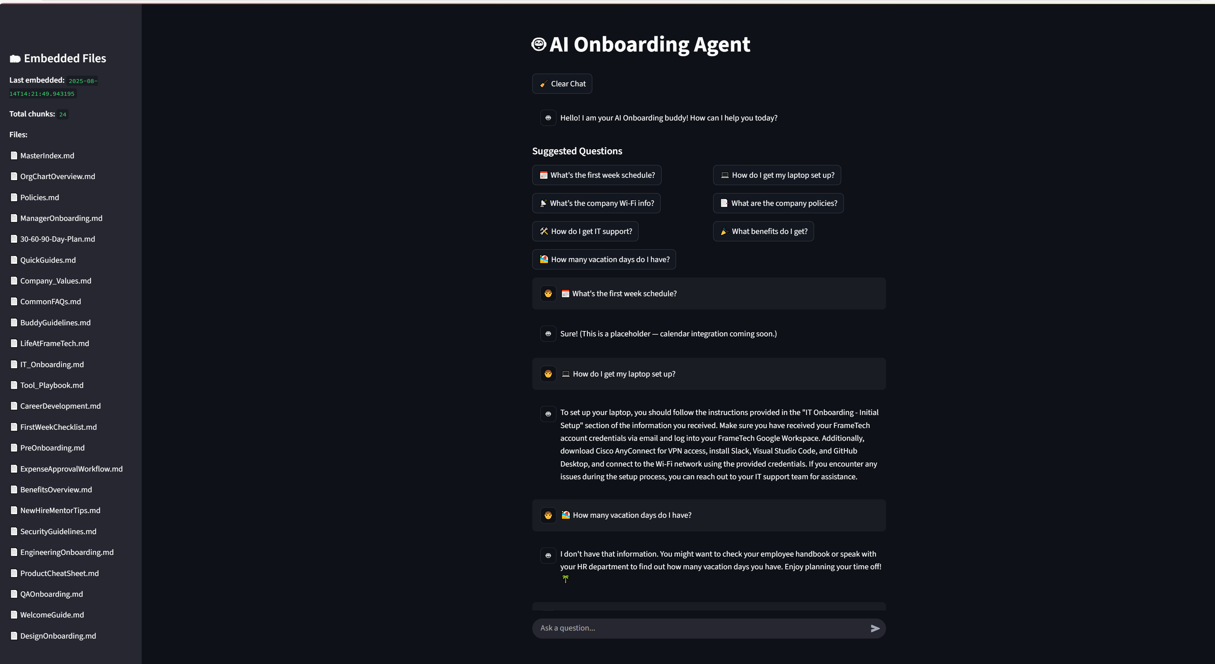Click the robot icon beside the page title

tap(539, 44)
